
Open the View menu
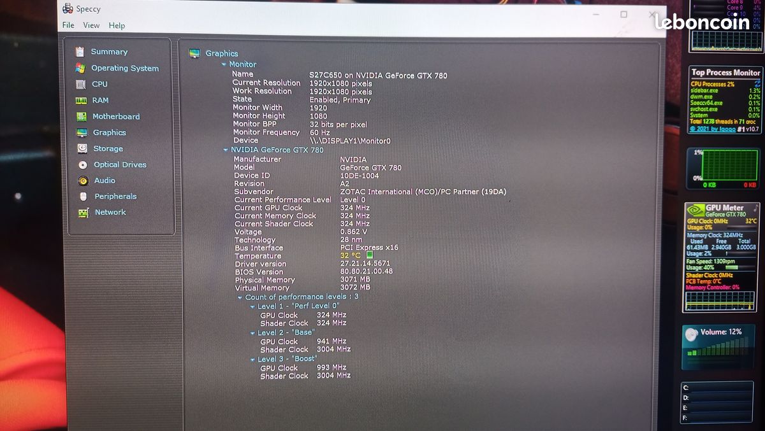(91, 25)
